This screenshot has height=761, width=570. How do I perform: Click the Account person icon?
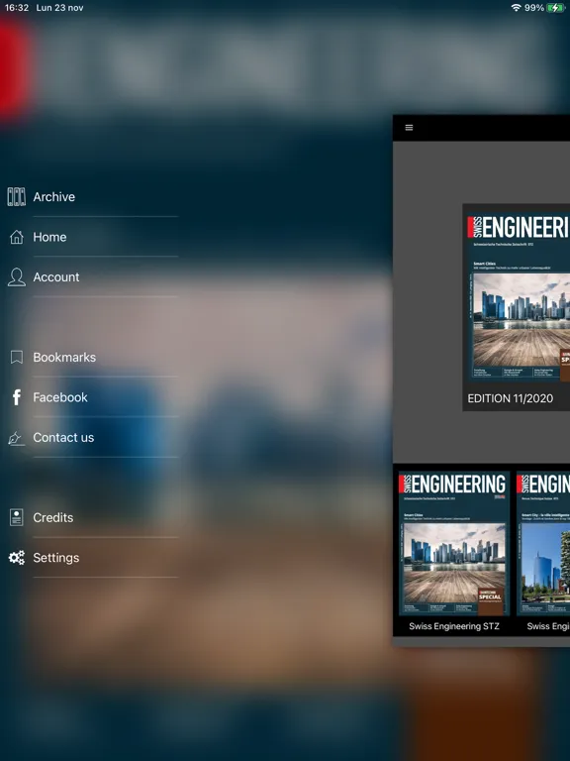[x=17, y=277]
